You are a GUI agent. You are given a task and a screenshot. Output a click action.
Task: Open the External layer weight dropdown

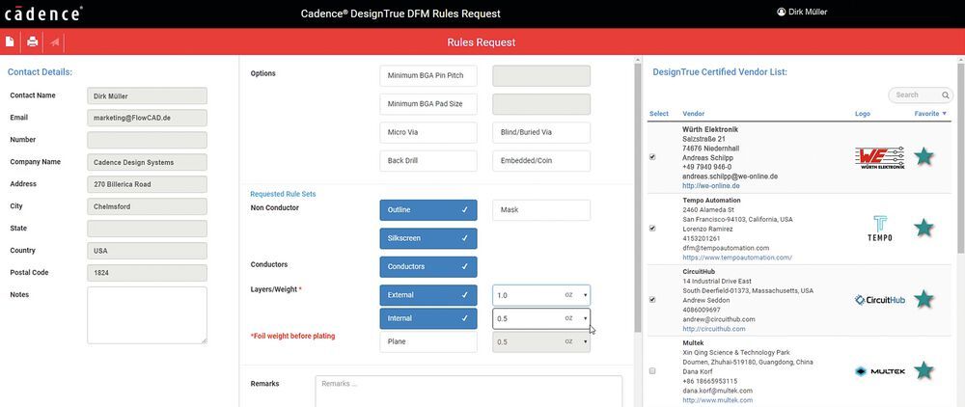585,295
